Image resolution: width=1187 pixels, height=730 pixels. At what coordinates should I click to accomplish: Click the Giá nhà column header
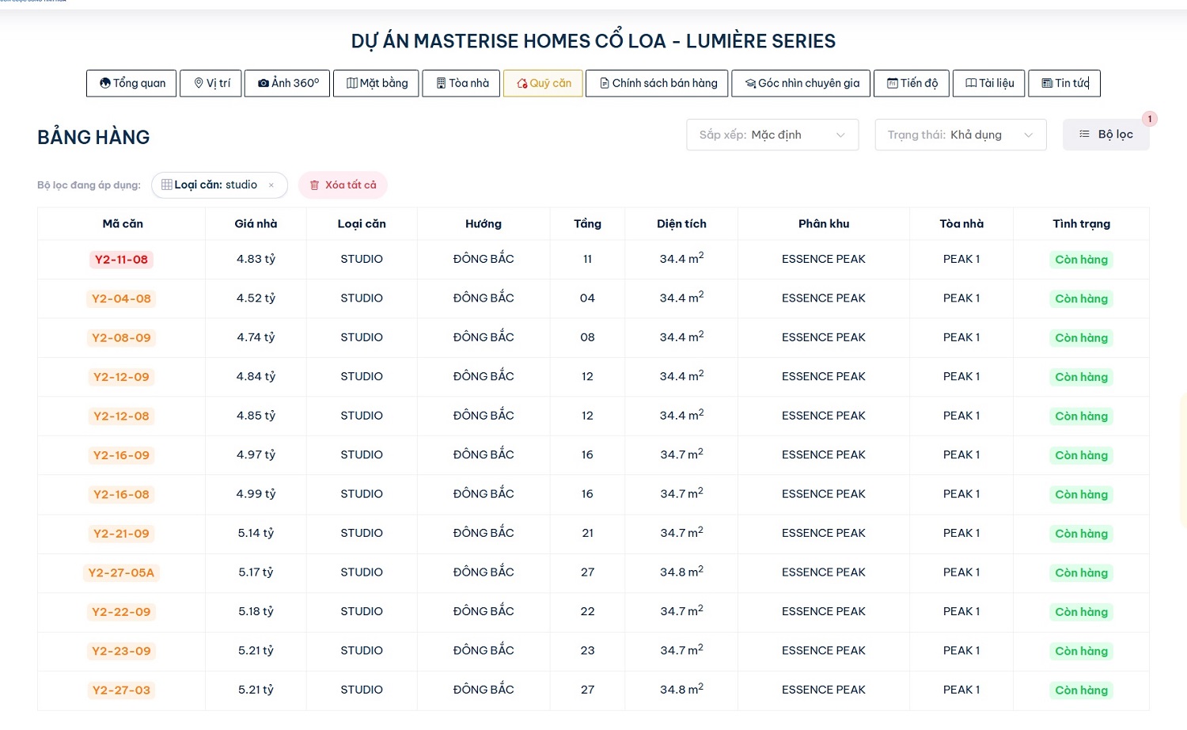click(x=256, y=224)
